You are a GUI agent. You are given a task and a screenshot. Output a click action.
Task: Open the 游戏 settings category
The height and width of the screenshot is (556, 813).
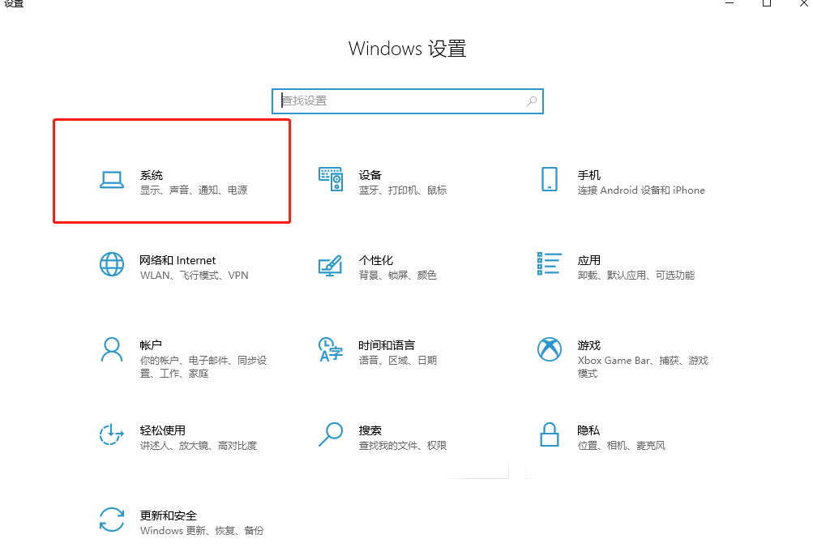pos(623,357)
